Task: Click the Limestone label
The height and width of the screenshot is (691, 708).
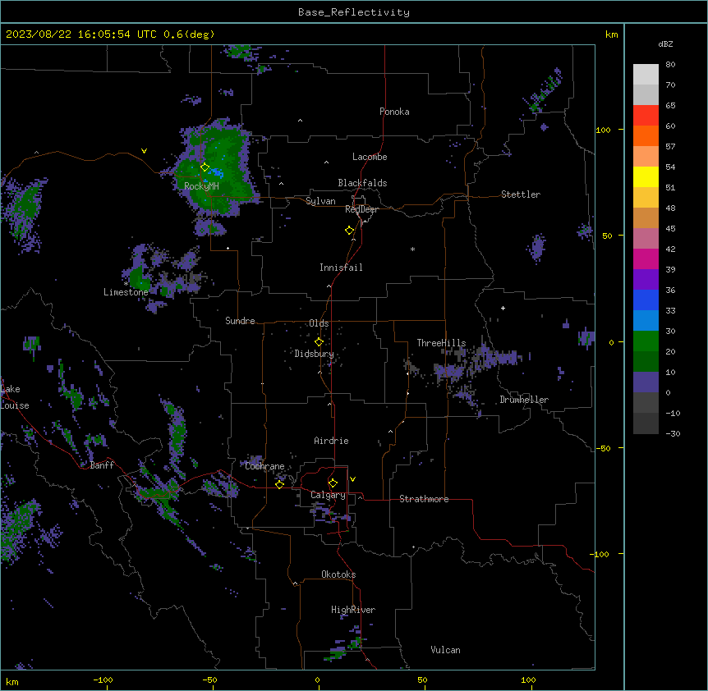Action: (x=126, y=292)
